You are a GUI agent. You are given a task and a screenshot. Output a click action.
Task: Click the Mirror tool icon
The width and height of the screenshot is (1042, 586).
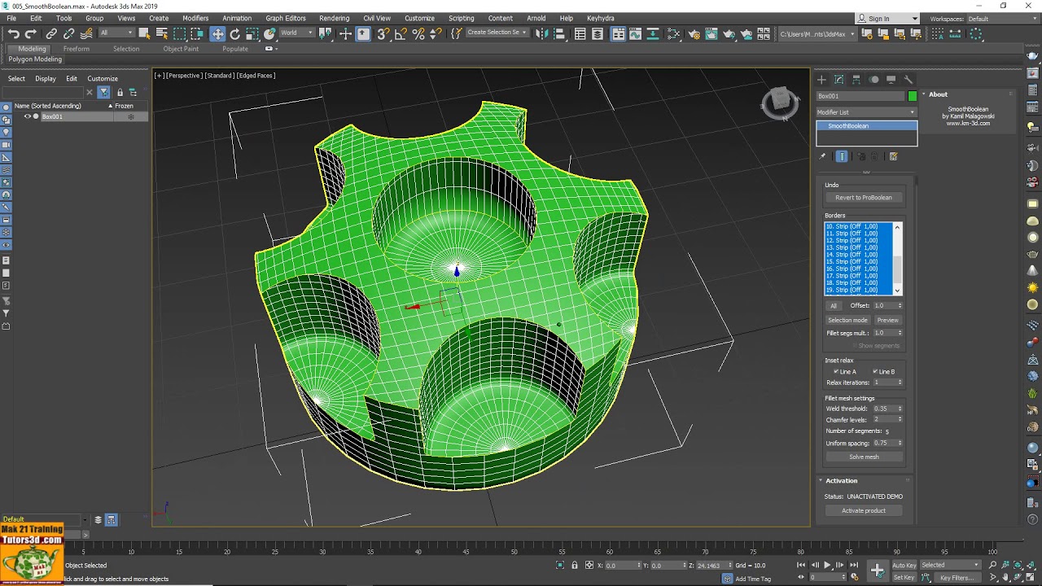(x=541, y=34)
